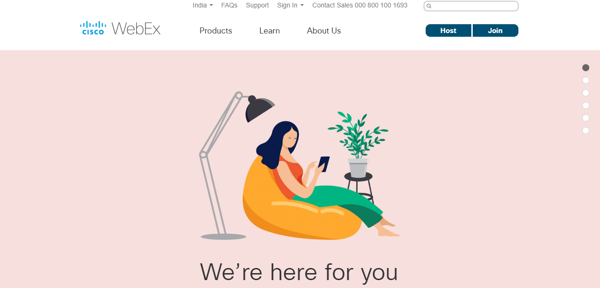Select the second carousel dot

click(586, 80)
